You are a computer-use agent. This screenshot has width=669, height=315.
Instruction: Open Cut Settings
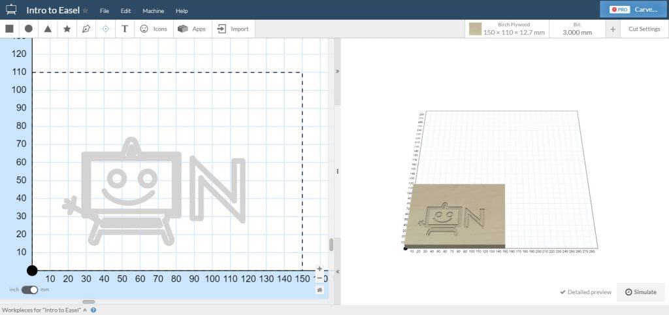[644, 29]
